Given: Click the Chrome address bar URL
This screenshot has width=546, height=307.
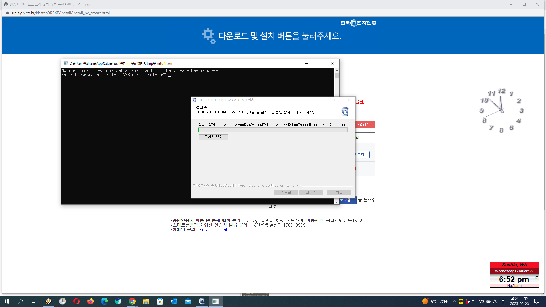Looking at the screenshot, I should pyautogui.click(x=61, y=13).
